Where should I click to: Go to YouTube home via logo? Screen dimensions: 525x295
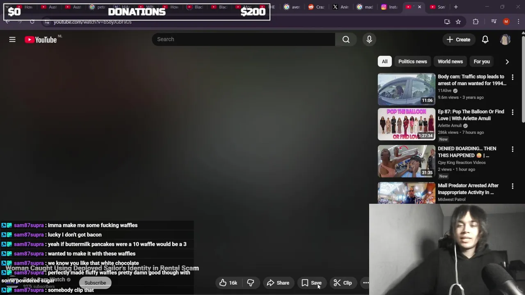(40, 40)
